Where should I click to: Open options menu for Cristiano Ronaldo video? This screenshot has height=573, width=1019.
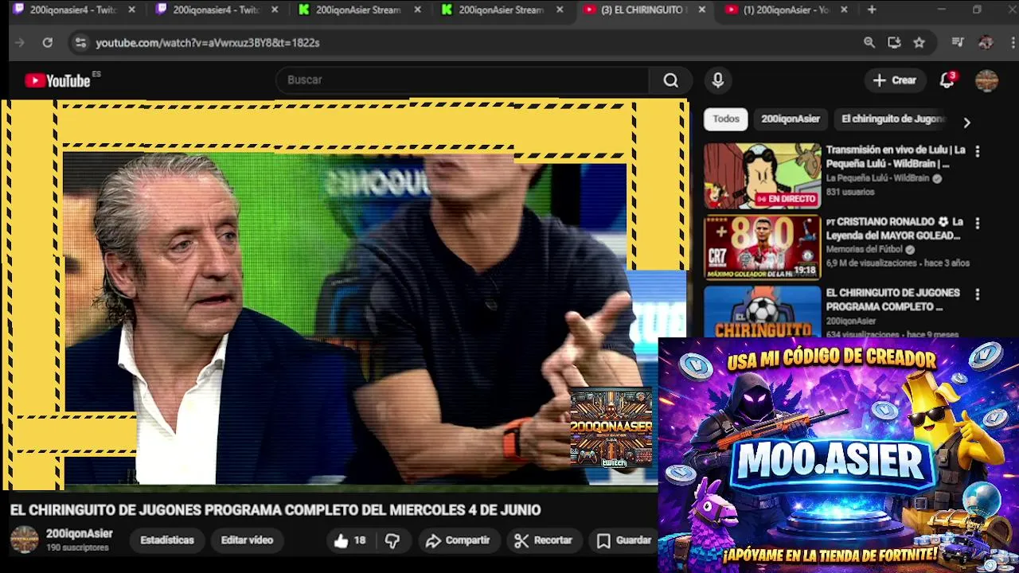point(978,224)
